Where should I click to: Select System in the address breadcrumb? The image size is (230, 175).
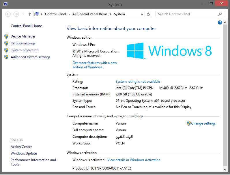click(119, 14)
